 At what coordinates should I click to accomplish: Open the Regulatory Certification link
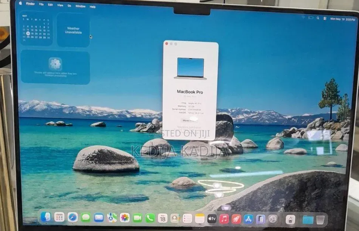(189, 127)
